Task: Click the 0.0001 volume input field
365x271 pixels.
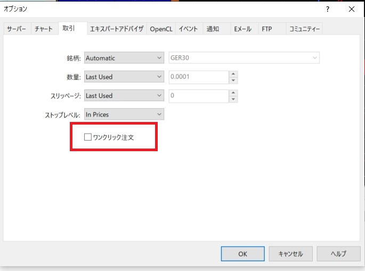Action: pos(198,77)
